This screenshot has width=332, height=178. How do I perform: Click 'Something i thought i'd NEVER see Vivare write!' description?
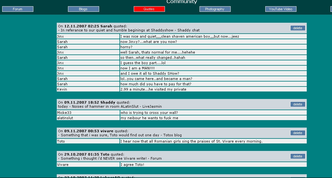pyautogui.click(x=110, y=159)
